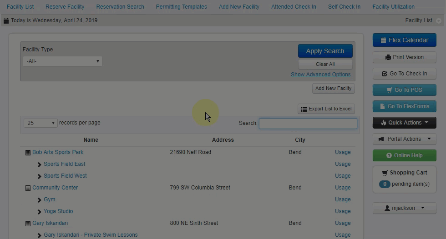Image resolution: width=446 pixels, height=239 pixels.
Task: Open the mjackson user menu
Action: tap(404, 208)
